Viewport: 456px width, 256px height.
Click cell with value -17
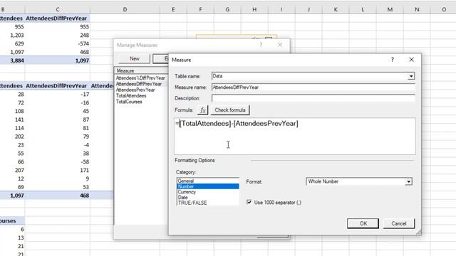point(58,95)
